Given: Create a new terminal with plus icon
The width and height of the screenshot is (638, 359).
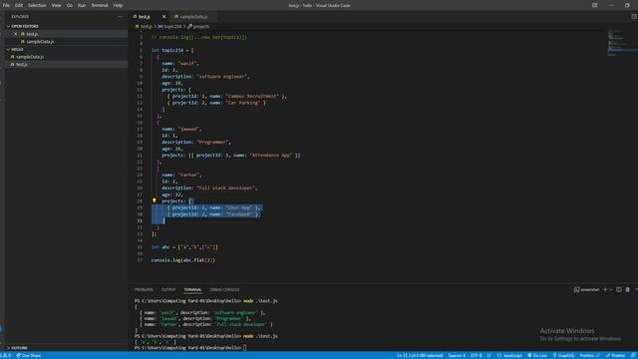Looking at the screenshot, I should (x=605, y=290).
